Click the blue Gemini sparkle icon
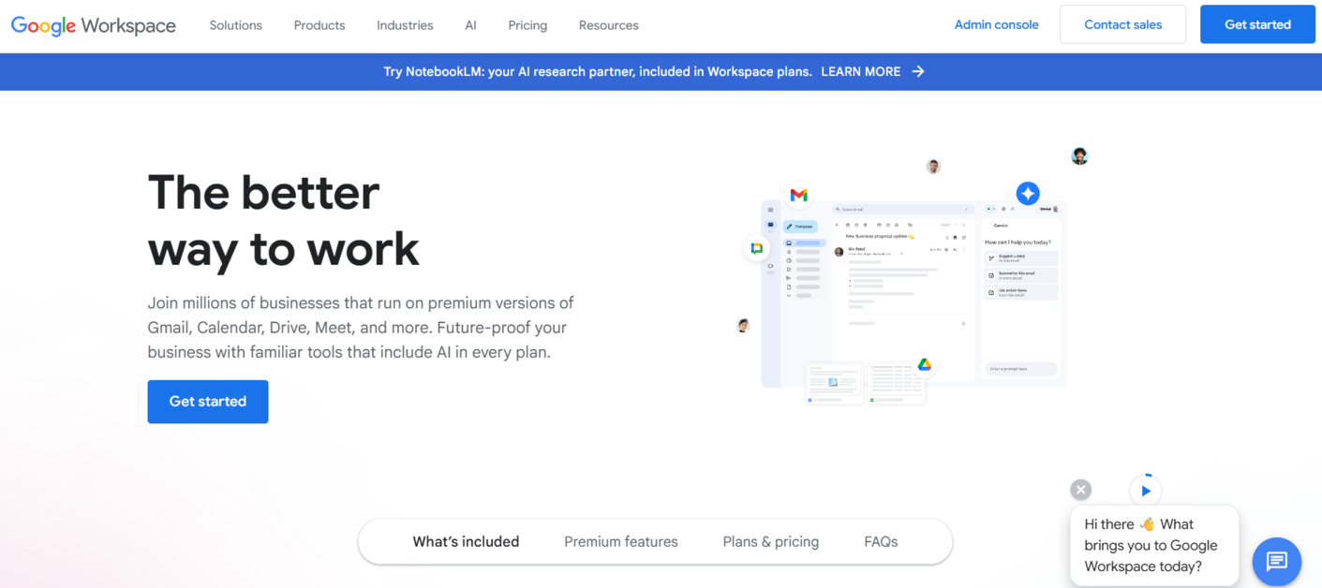 [x=1028, y=193]
